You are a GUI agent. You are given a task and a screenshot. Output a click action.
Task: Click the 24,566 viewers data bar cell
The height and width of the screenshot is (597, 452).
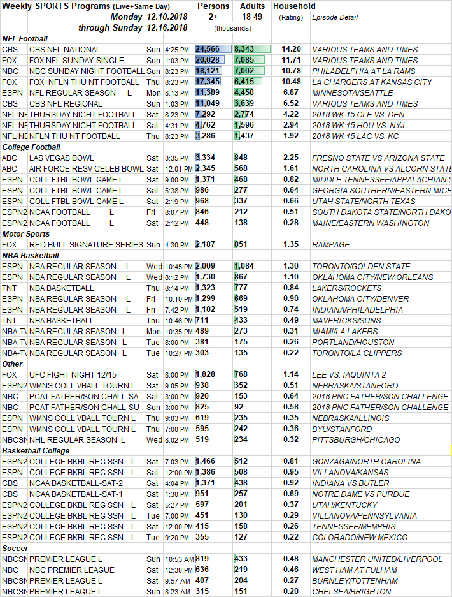coord(213,49)
